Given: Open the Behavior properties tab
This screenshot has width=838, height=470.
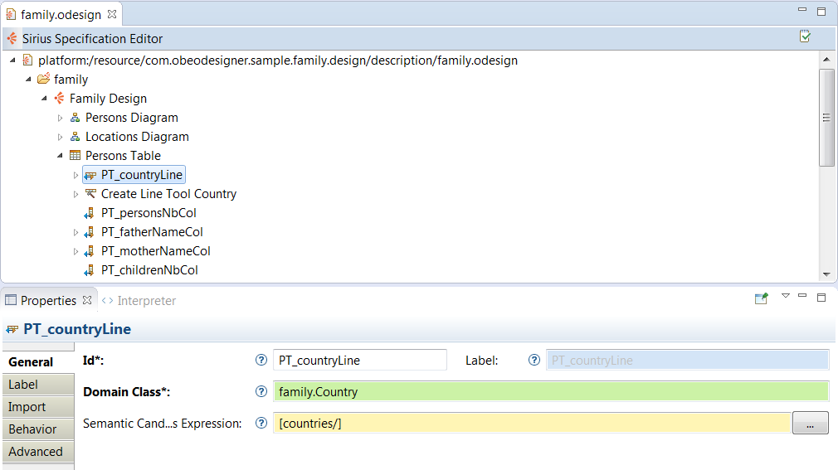Looking at the screenshot, I should pyautogui.click(x=33, y=429).
